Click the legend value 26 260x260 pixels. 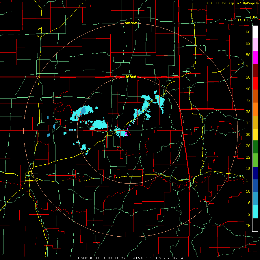[248, 146]
